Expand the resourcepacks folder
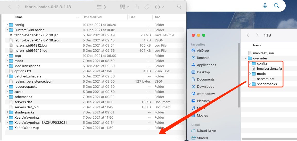 (x=7, y=86)
